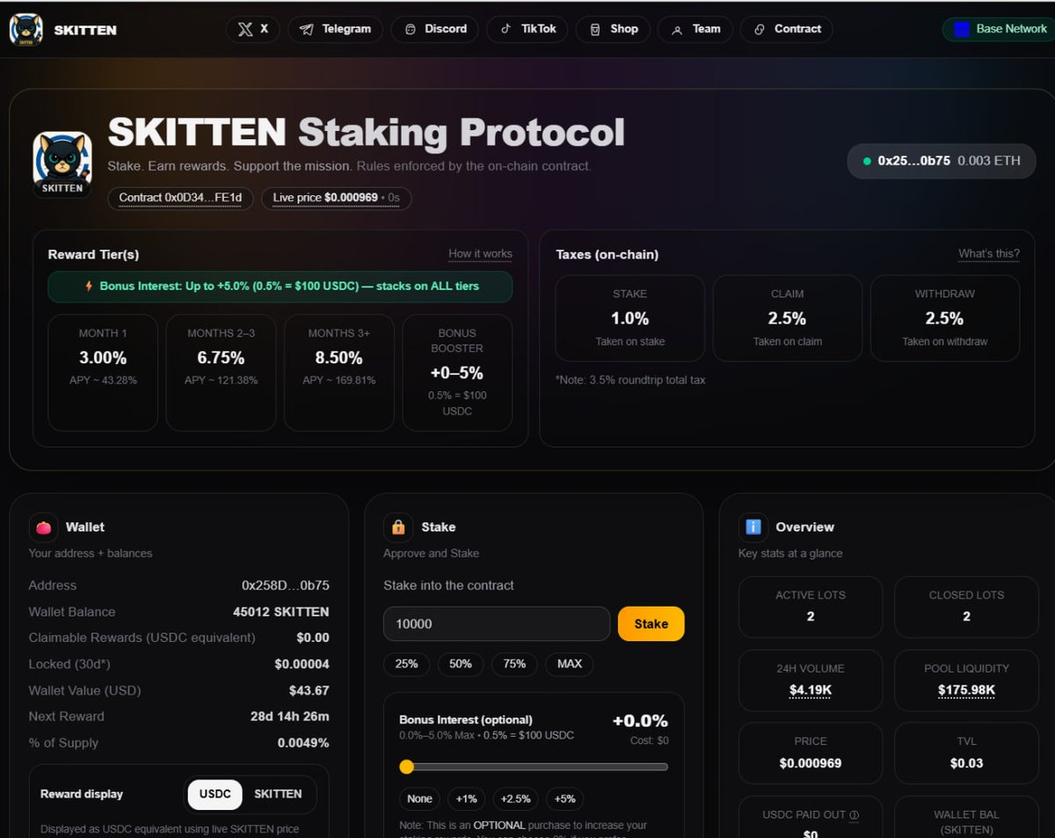Viewport: 1055px width, 838px height.
Task: Click the WITHDRAW 2.5% tax card
Action: tap(945, 318)
